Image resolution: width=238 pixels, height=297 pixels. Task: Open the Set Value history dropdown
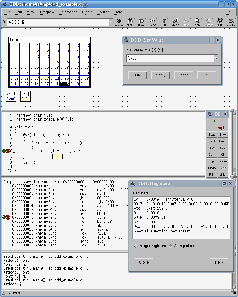216,58
